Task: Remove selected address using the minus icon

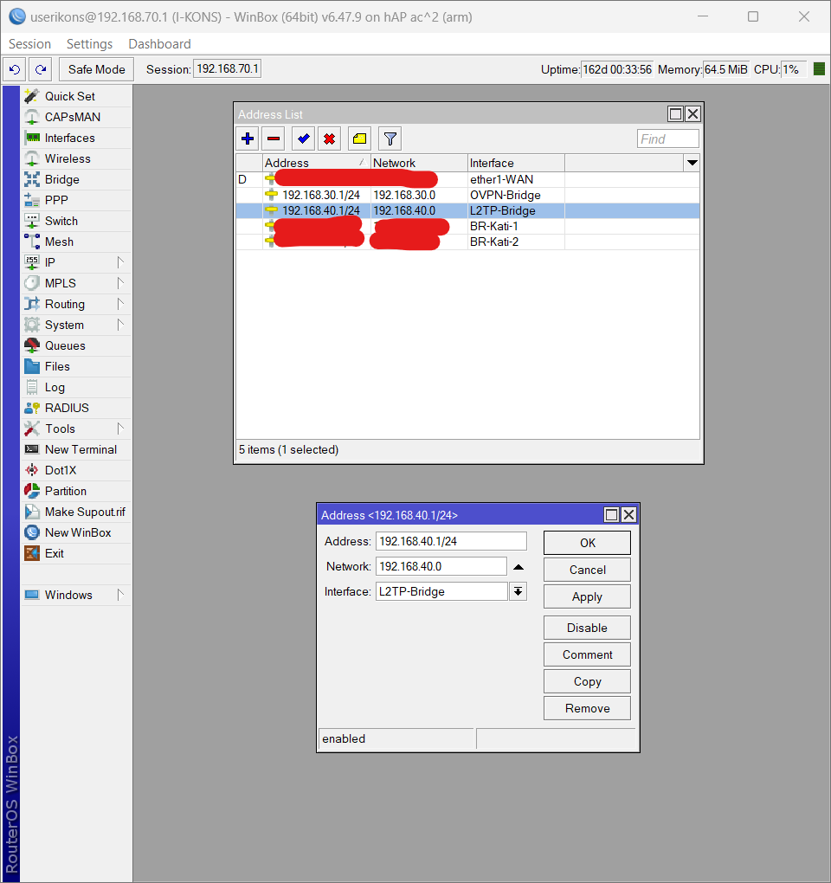Action: click(273, 138)
